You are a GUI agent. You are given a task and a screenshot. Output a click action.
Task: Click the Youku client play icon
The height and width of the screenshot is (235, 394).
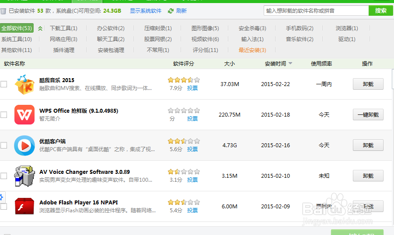(x=24, y=145)
